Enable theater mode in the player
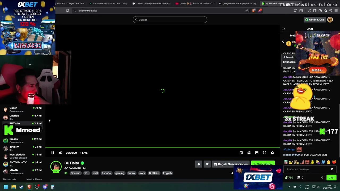The image size is (340, 191). [x=257, y=153]
